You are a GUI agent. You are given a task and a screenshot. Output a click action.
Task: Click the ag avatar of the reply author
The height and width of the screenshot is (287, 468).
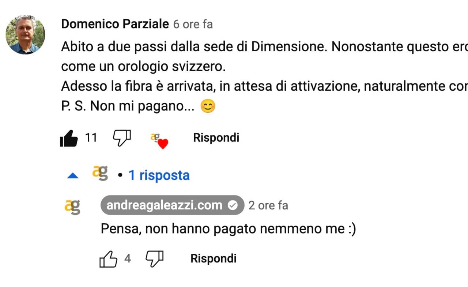[72, 207]
